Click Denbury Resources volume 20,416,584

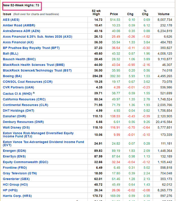164,122
